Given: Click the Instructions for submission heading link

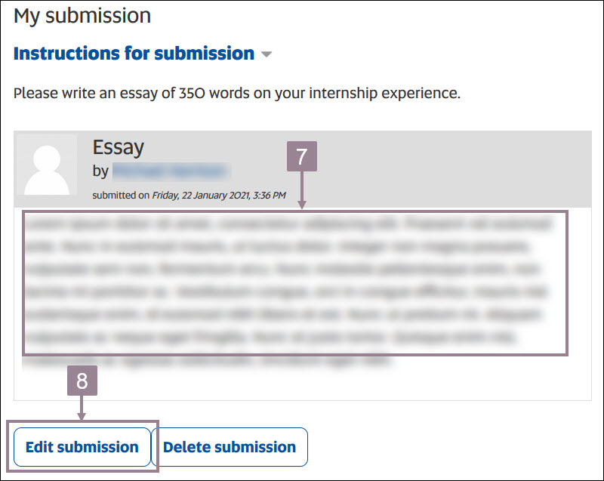Looking at the screenshot, I should 132,53.
